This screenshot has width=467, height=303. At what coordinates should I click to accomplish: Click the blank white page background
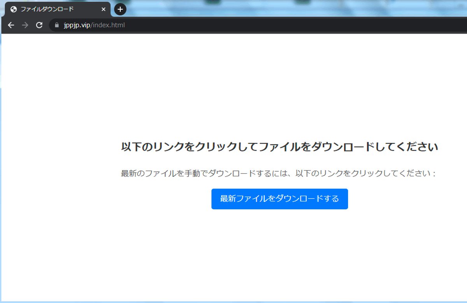click(x=233, y=252)
